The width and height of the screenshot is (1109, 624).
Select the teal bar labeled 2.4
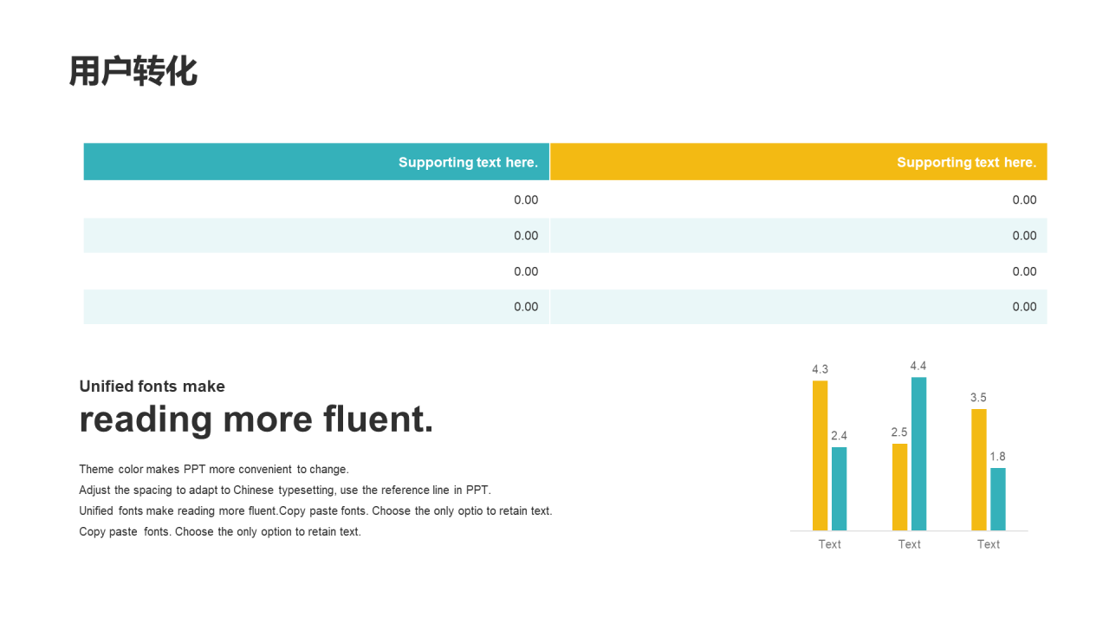pyautogui.click(x=839, y=488)
